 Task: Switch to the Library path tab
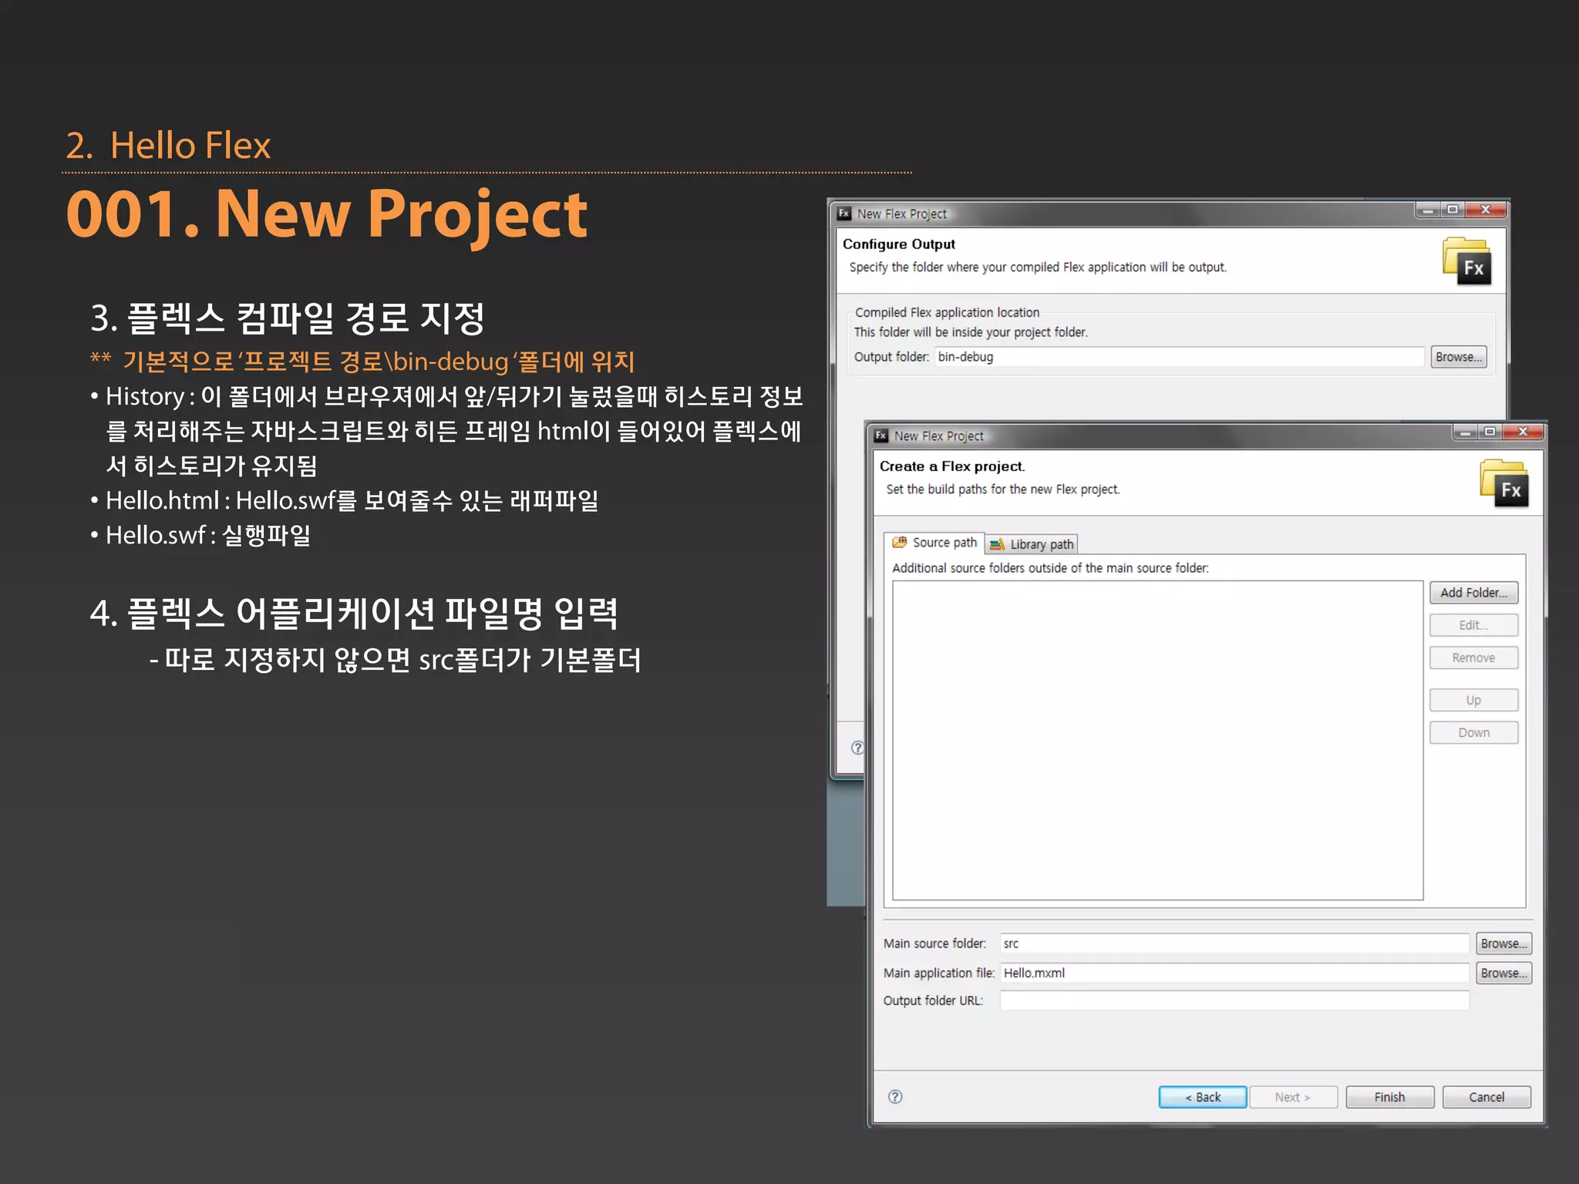point(1032,544)
